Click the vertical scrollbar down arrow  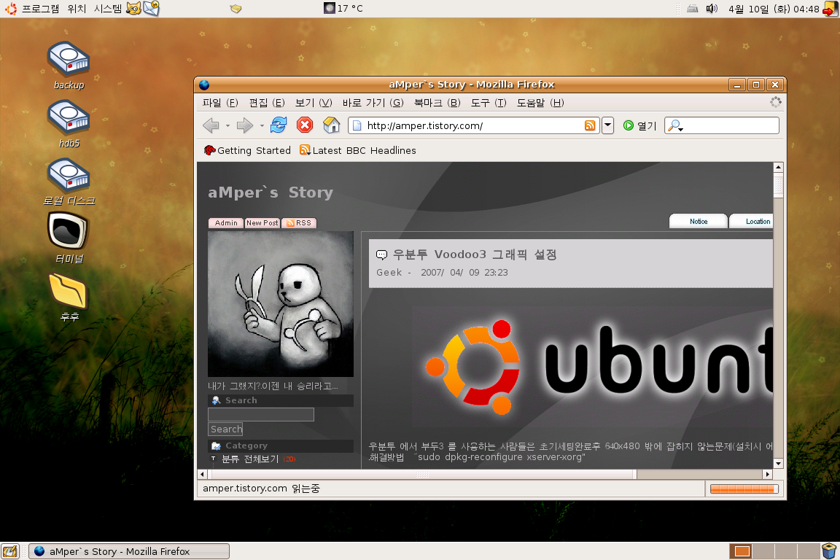click(779, 464)
